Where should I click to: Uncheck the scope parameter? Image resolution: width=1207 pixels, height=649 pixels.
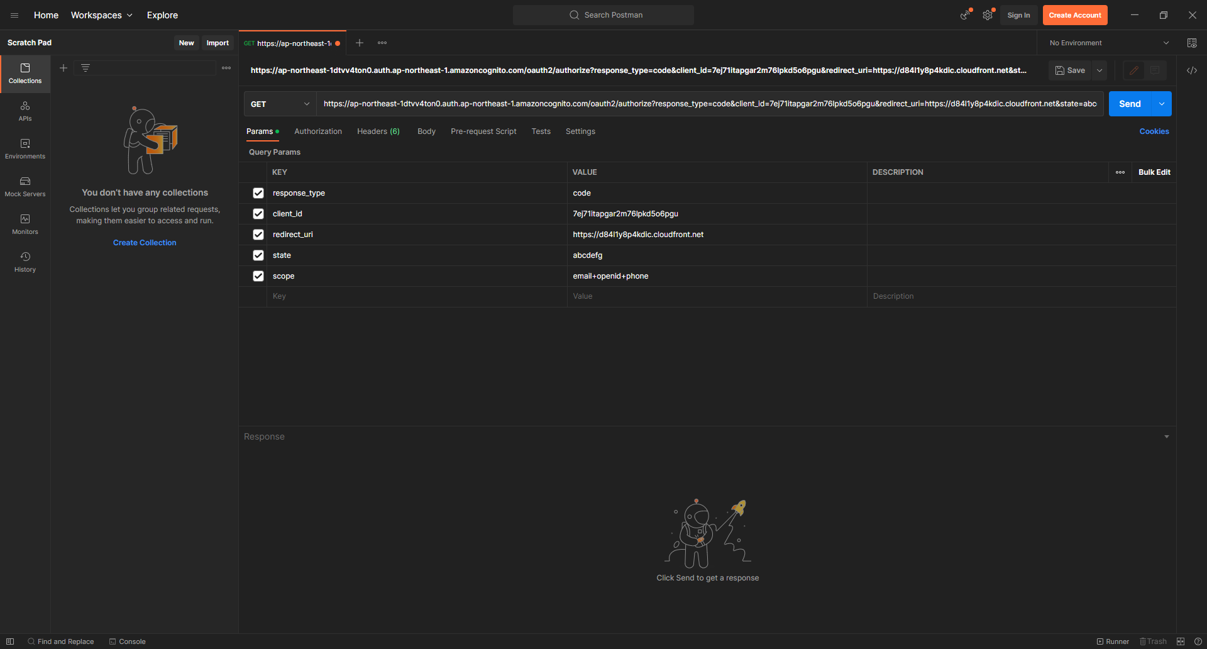click(258, 276)
